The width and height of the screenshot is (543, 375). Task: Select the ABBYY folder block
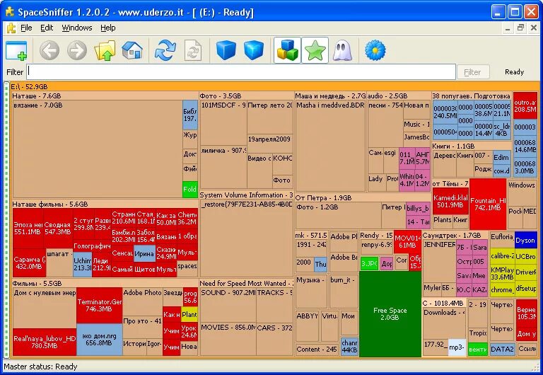[307, 326]
